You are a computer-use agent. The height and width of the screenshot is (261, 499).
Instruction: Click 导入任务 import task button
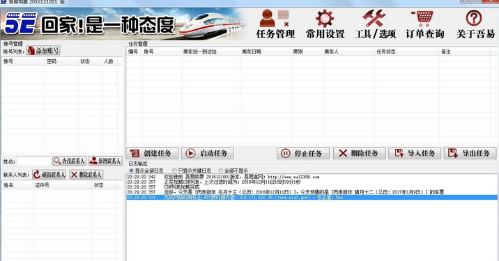[x=415, y=153]
